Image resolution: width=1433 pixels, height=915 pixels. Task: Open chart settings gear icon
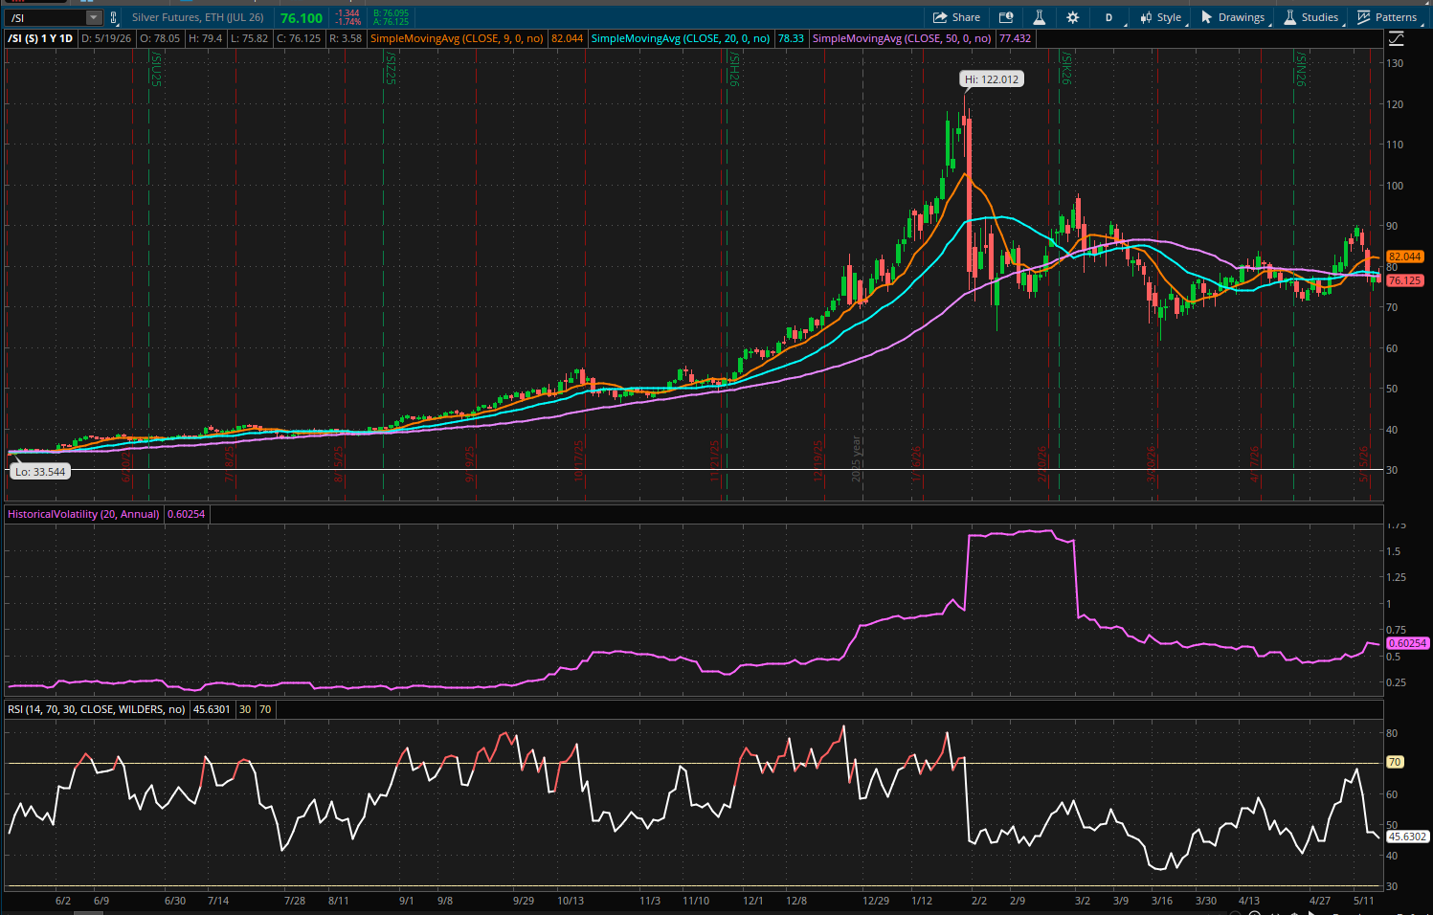click(x=1072, y=17)
